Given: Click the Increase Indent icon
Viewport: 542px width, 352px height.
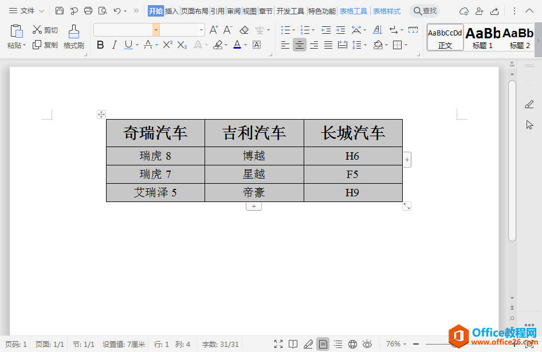Looking at the screenshot, I should click(340, 30).
